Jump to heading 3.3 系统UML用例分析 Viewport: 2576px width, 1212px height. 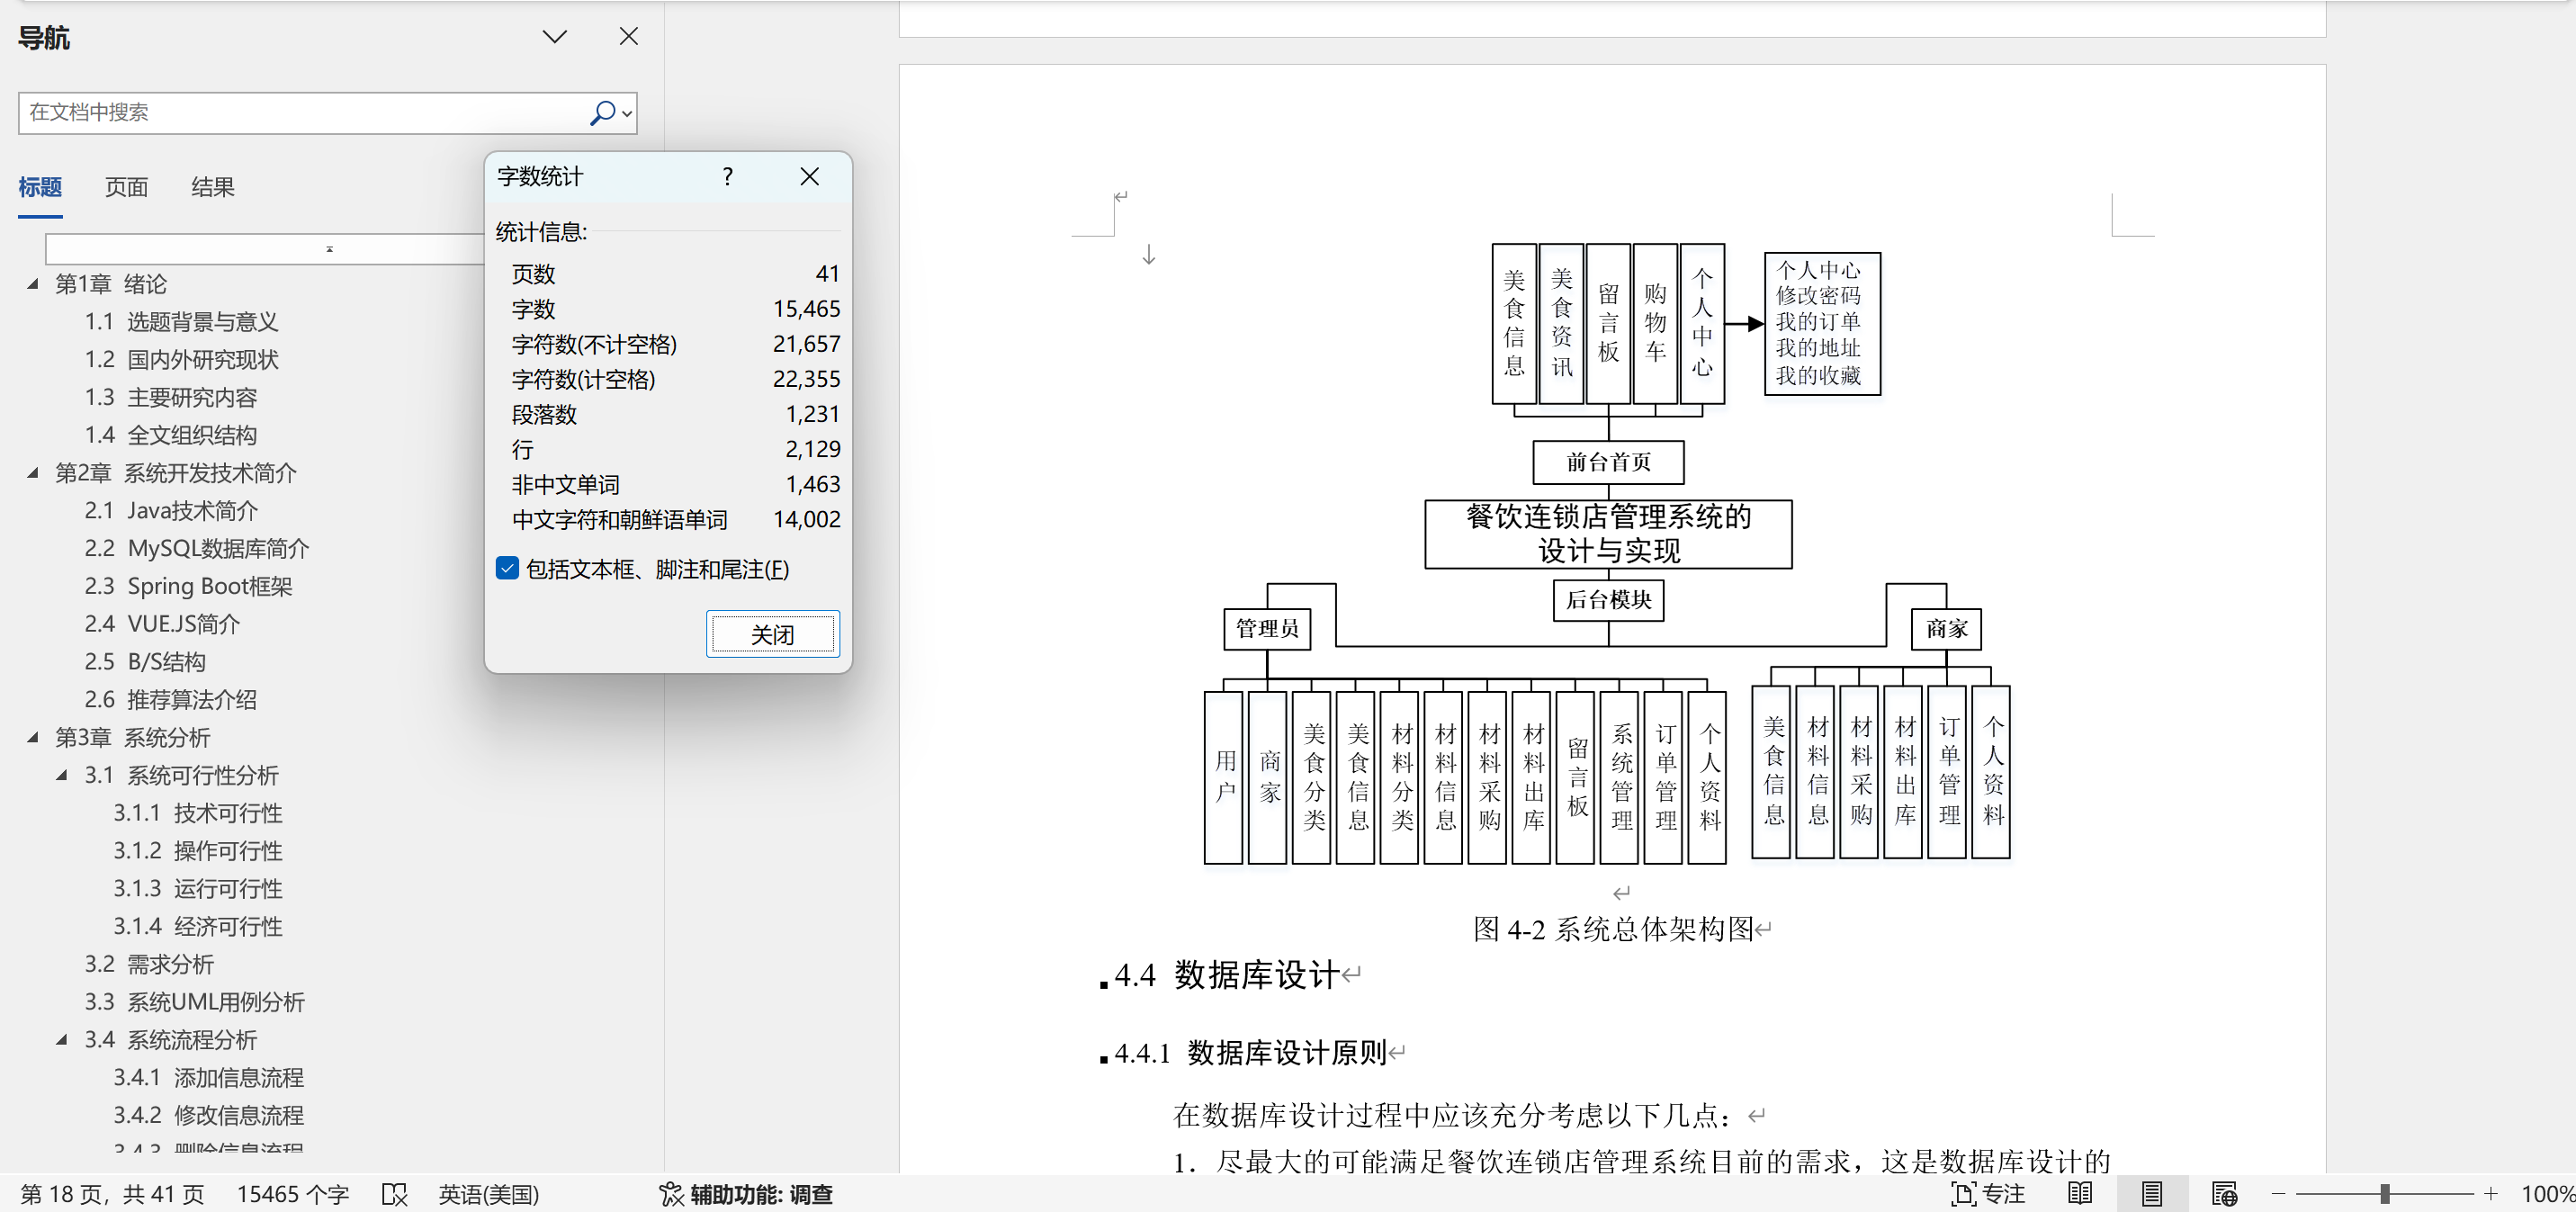point(195,1003)
